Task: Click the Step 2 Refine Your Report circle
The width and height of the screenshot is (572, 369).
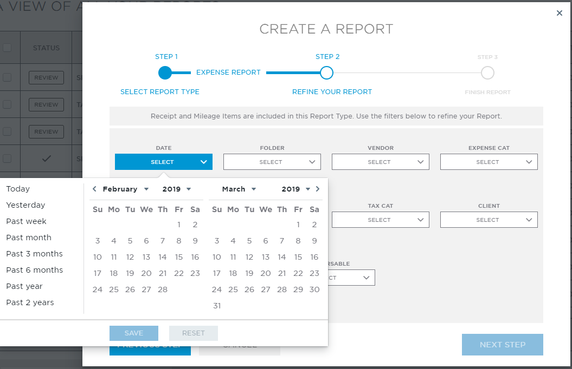Action: tap(326, 72)
